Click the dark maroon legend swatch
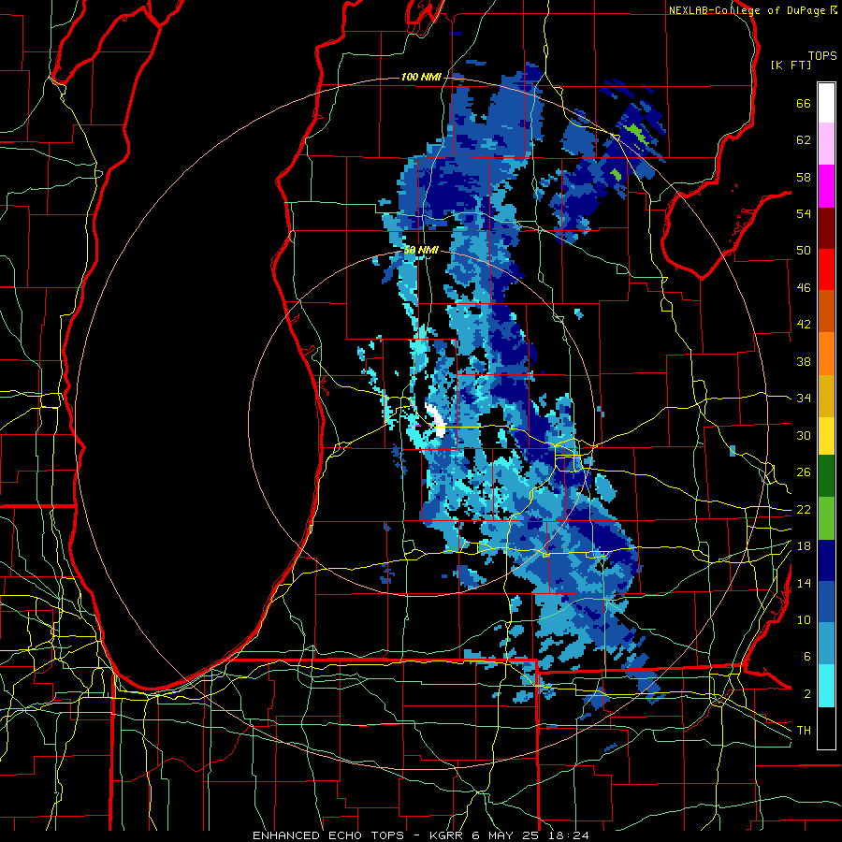This screenshot has width=842, height=842. click(826, 227)
